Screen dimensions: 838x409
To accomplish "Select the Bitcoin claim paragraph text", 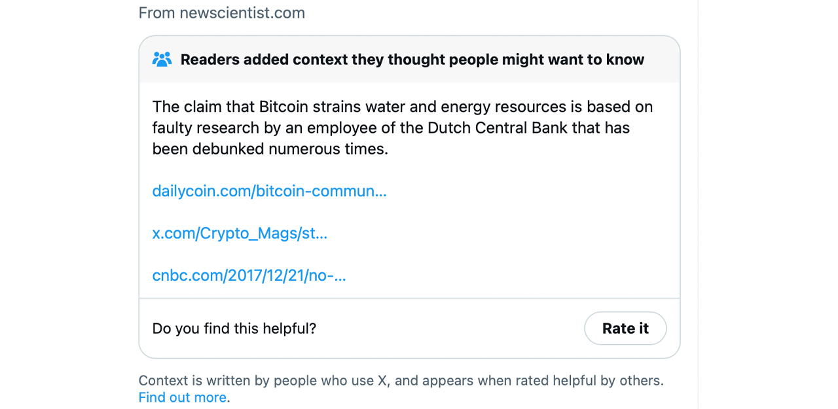I will click(x=402, y=128).
